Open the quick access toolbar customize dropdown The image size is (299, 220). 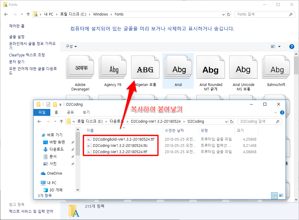[x=60, y=104]
